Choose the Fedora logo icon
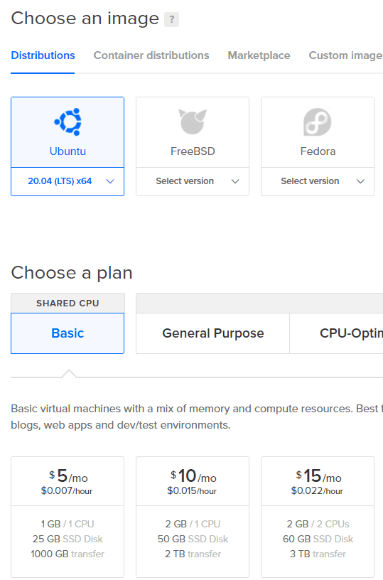Screen dimensions: 383x580 point(318,122)
